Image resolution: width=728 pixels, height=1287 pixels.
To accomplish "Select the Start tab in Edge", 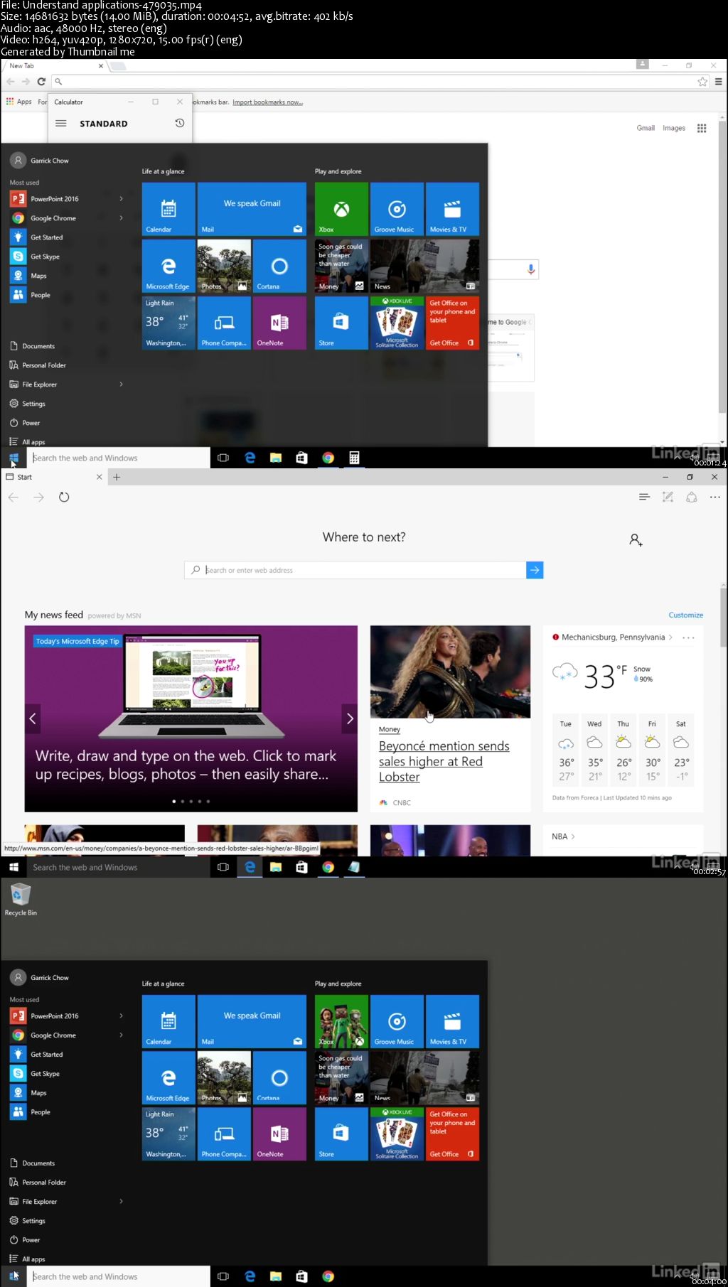I will tap(53, 477).
